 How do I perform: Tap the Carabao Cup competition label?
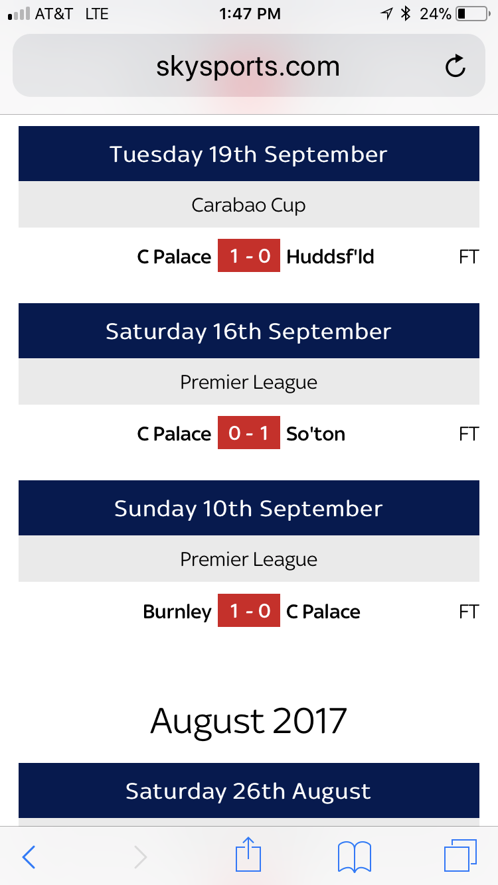pos(248,205)
